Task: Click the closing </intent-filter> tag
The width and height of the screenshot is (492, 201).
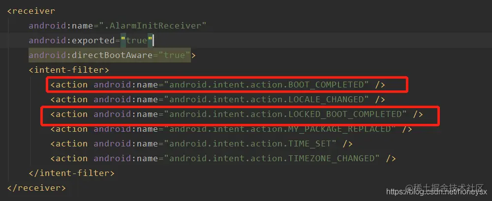Action: pyautogui.click(x=71, y=173)
